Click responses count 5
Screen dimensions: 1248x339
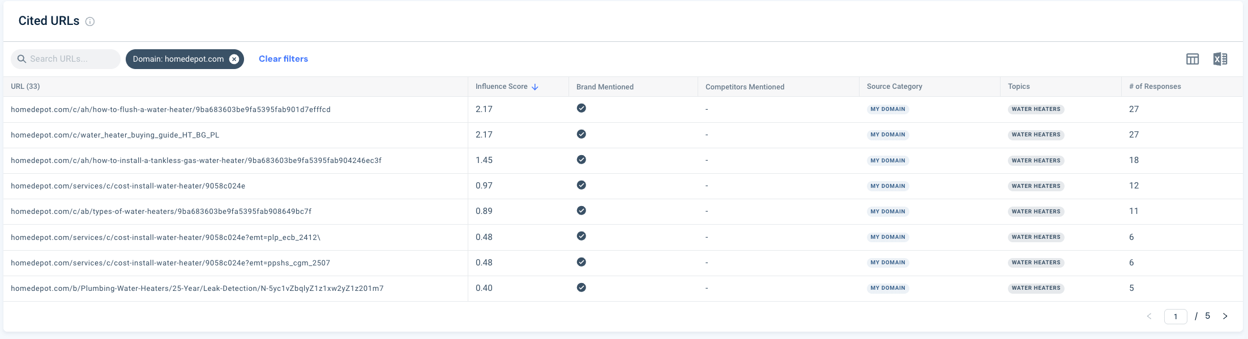[1131, 288]
